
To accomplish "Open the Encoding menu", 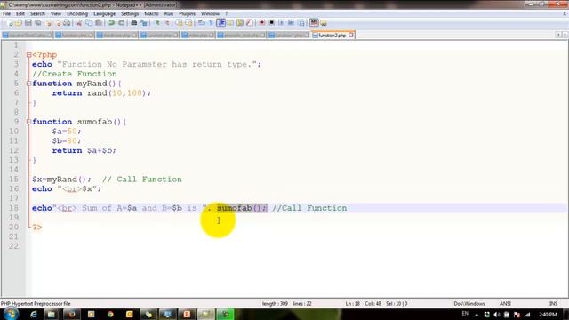I will [77, 14].
